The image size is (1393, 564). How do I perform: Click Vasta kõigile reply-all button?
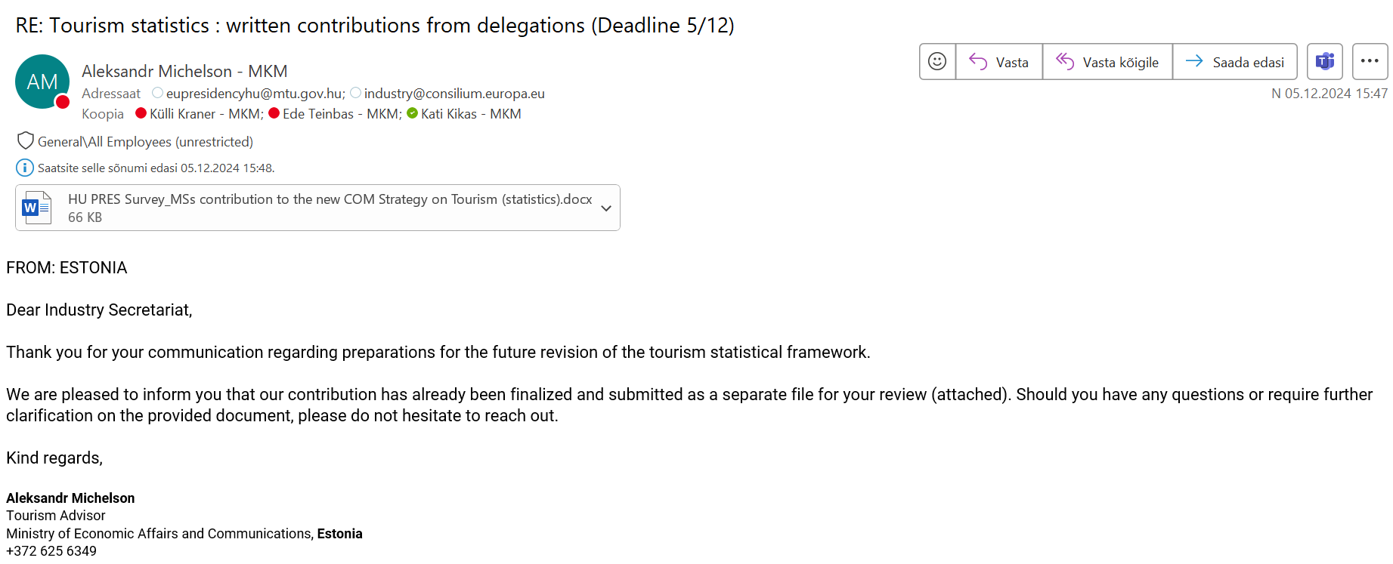click(x=1107, y=62)
